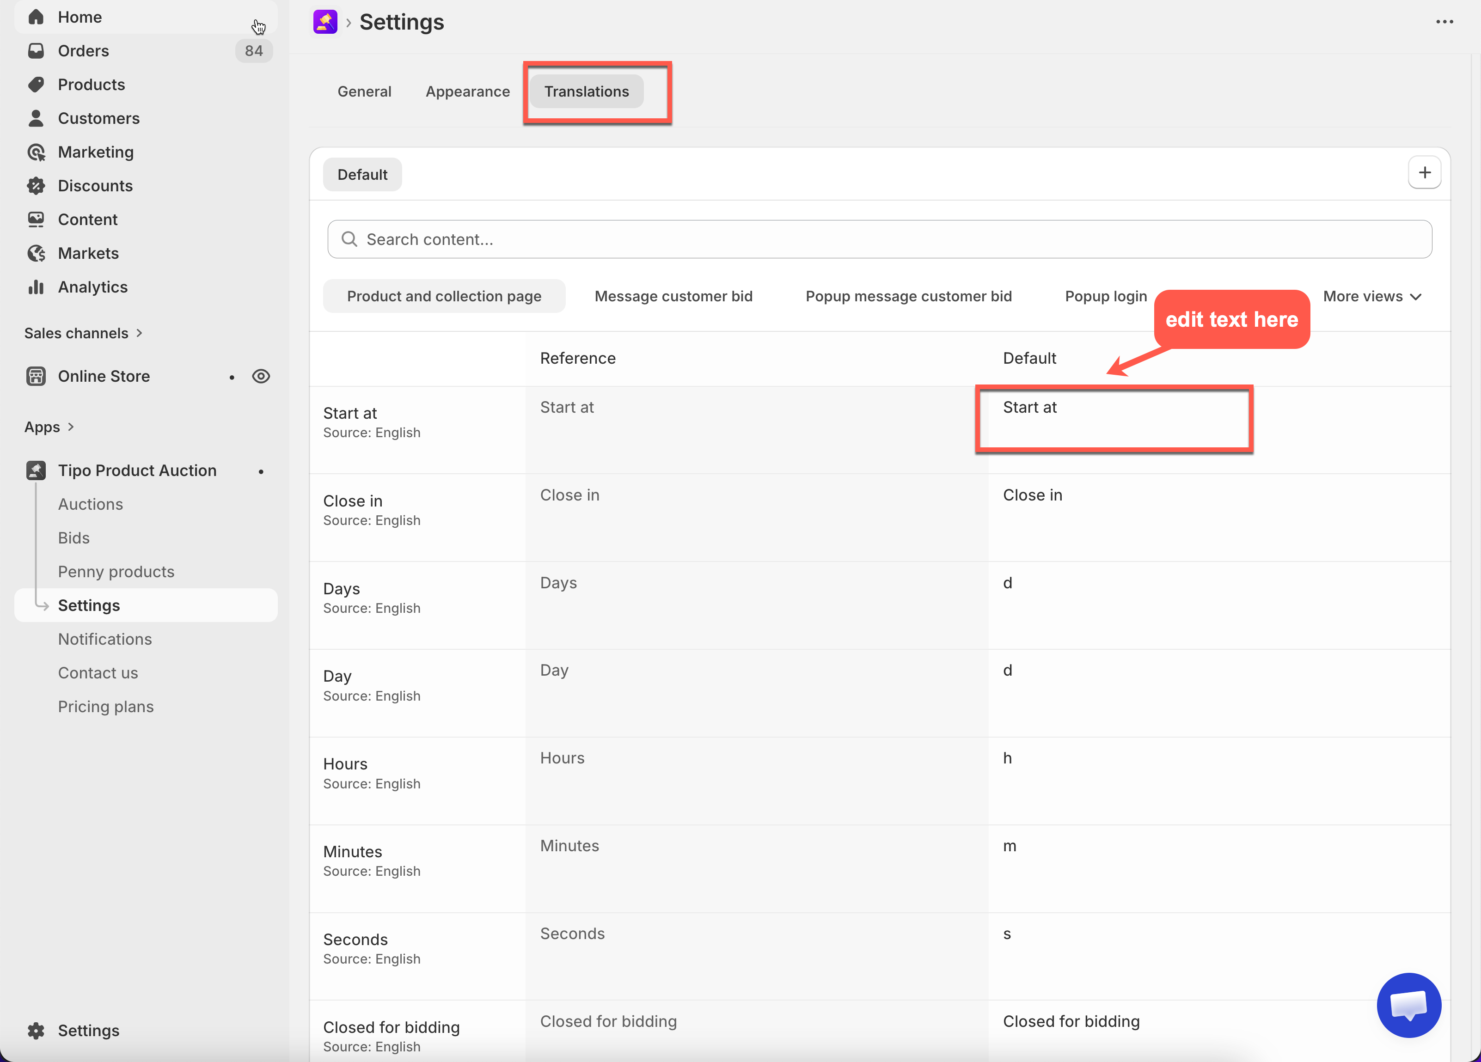This screenshot has width=1481, height=1062.
Task: Open Discounts via the percent badge icon
Action: pos(36,186)
